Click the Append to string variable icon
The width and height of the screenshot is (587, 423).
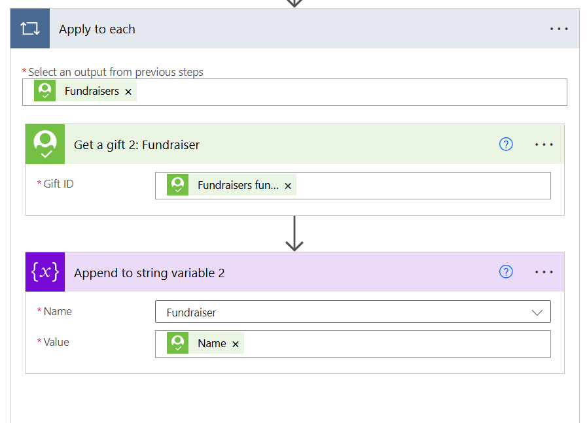45,272
